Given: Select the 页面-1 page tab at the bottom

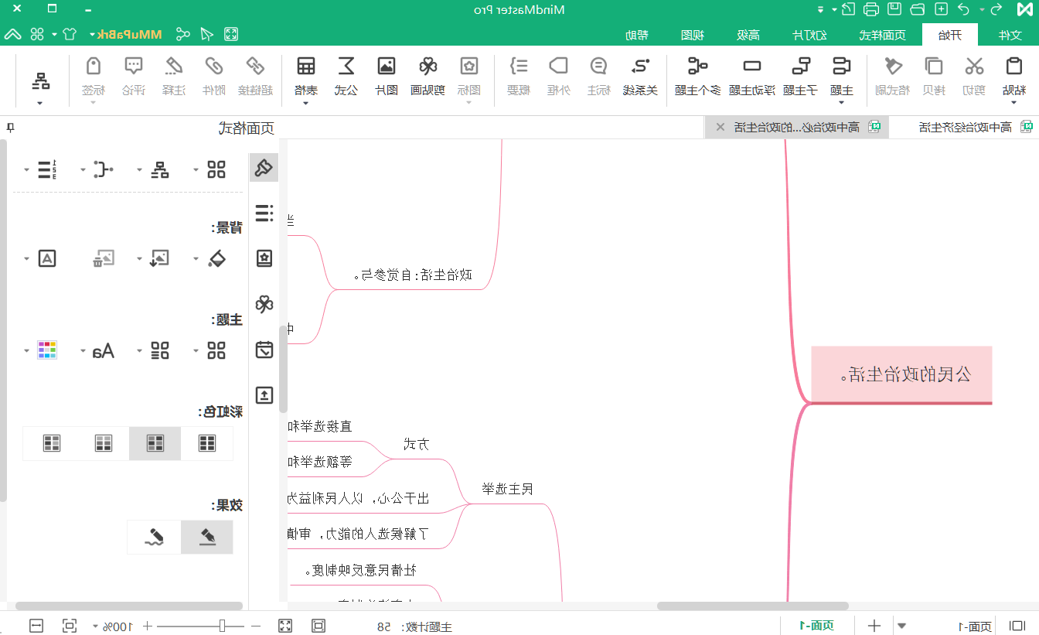Looking at the screenshot, I should [817, 626].
